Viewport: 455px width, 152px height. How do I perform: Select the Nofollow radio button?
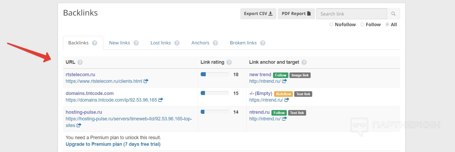click(331, 24)
